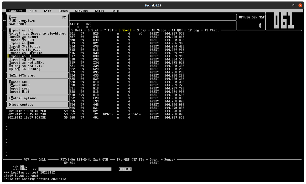Screen dimensions: 306x184
Task: Open the Help menu
Action: click(x=115, y=11)
